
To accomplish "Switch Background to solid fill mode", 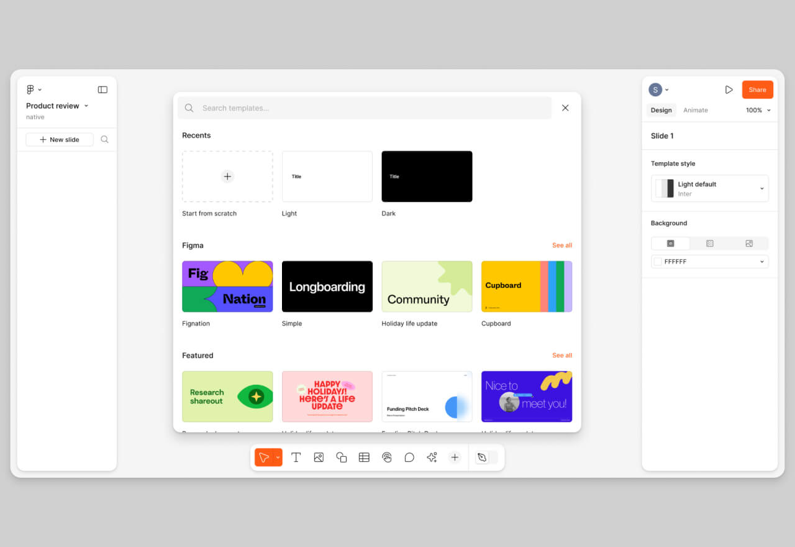I will [x=670, y=243].
